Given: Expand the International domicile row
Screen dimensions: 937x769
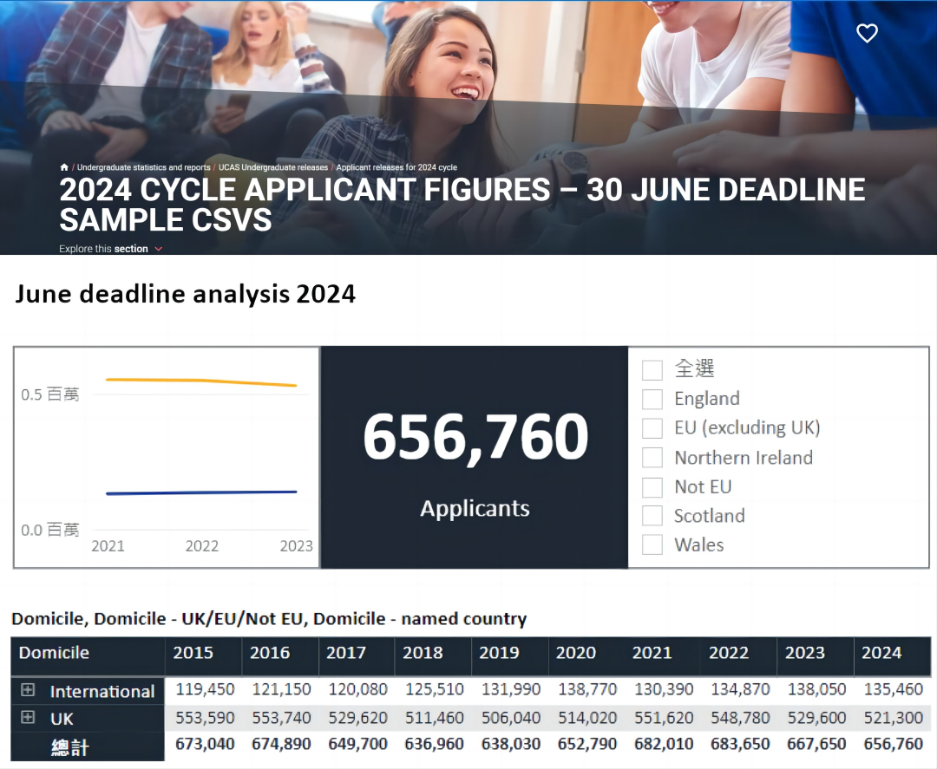Looking at the screenshot, I should [x=28, y=690].
